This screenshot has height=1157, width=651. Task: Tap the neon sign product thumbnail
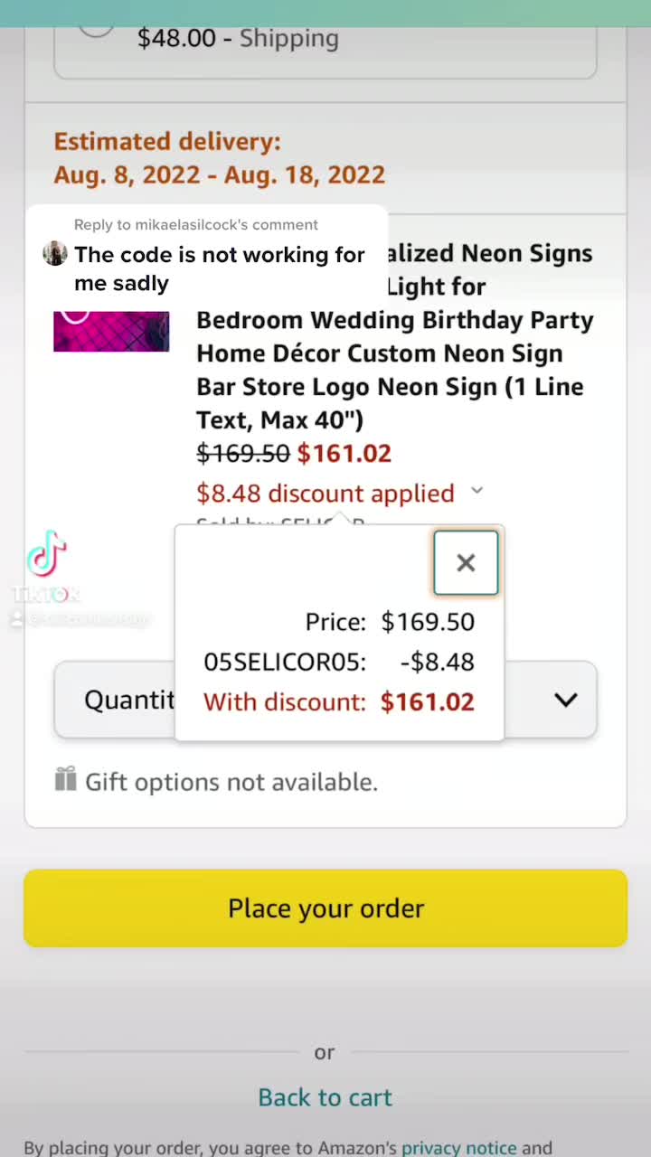pos(111,331)
